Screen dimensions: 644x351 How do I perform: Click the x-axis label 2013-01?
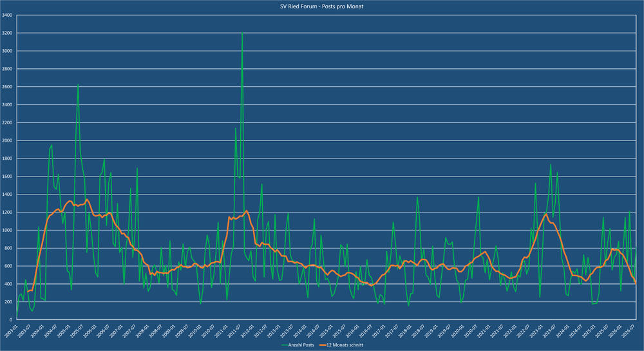[274, 331]
